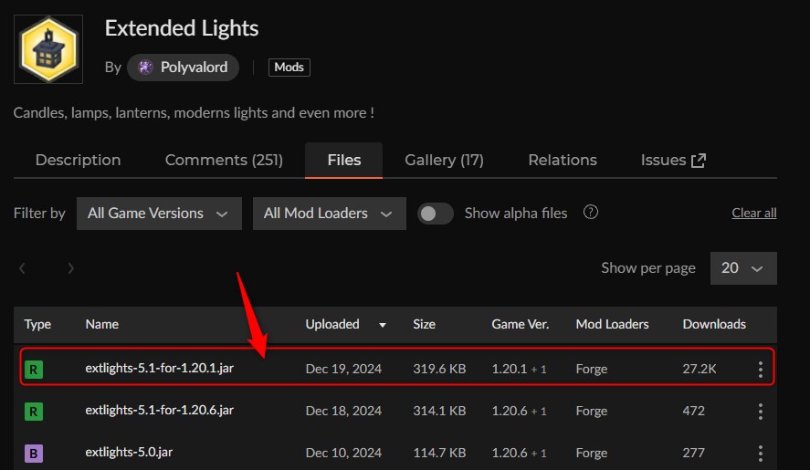Click the Dec 10, 2024 upload date
This screenshot has height=470, width=810.
pyautogui.click(x=343, y=453)
